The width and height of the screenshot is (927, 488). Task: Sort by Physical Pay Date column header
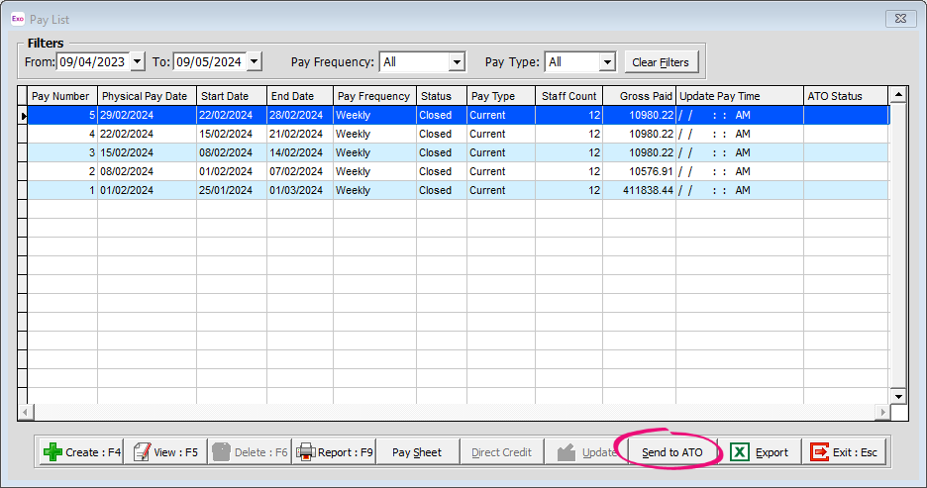(146, 96)
